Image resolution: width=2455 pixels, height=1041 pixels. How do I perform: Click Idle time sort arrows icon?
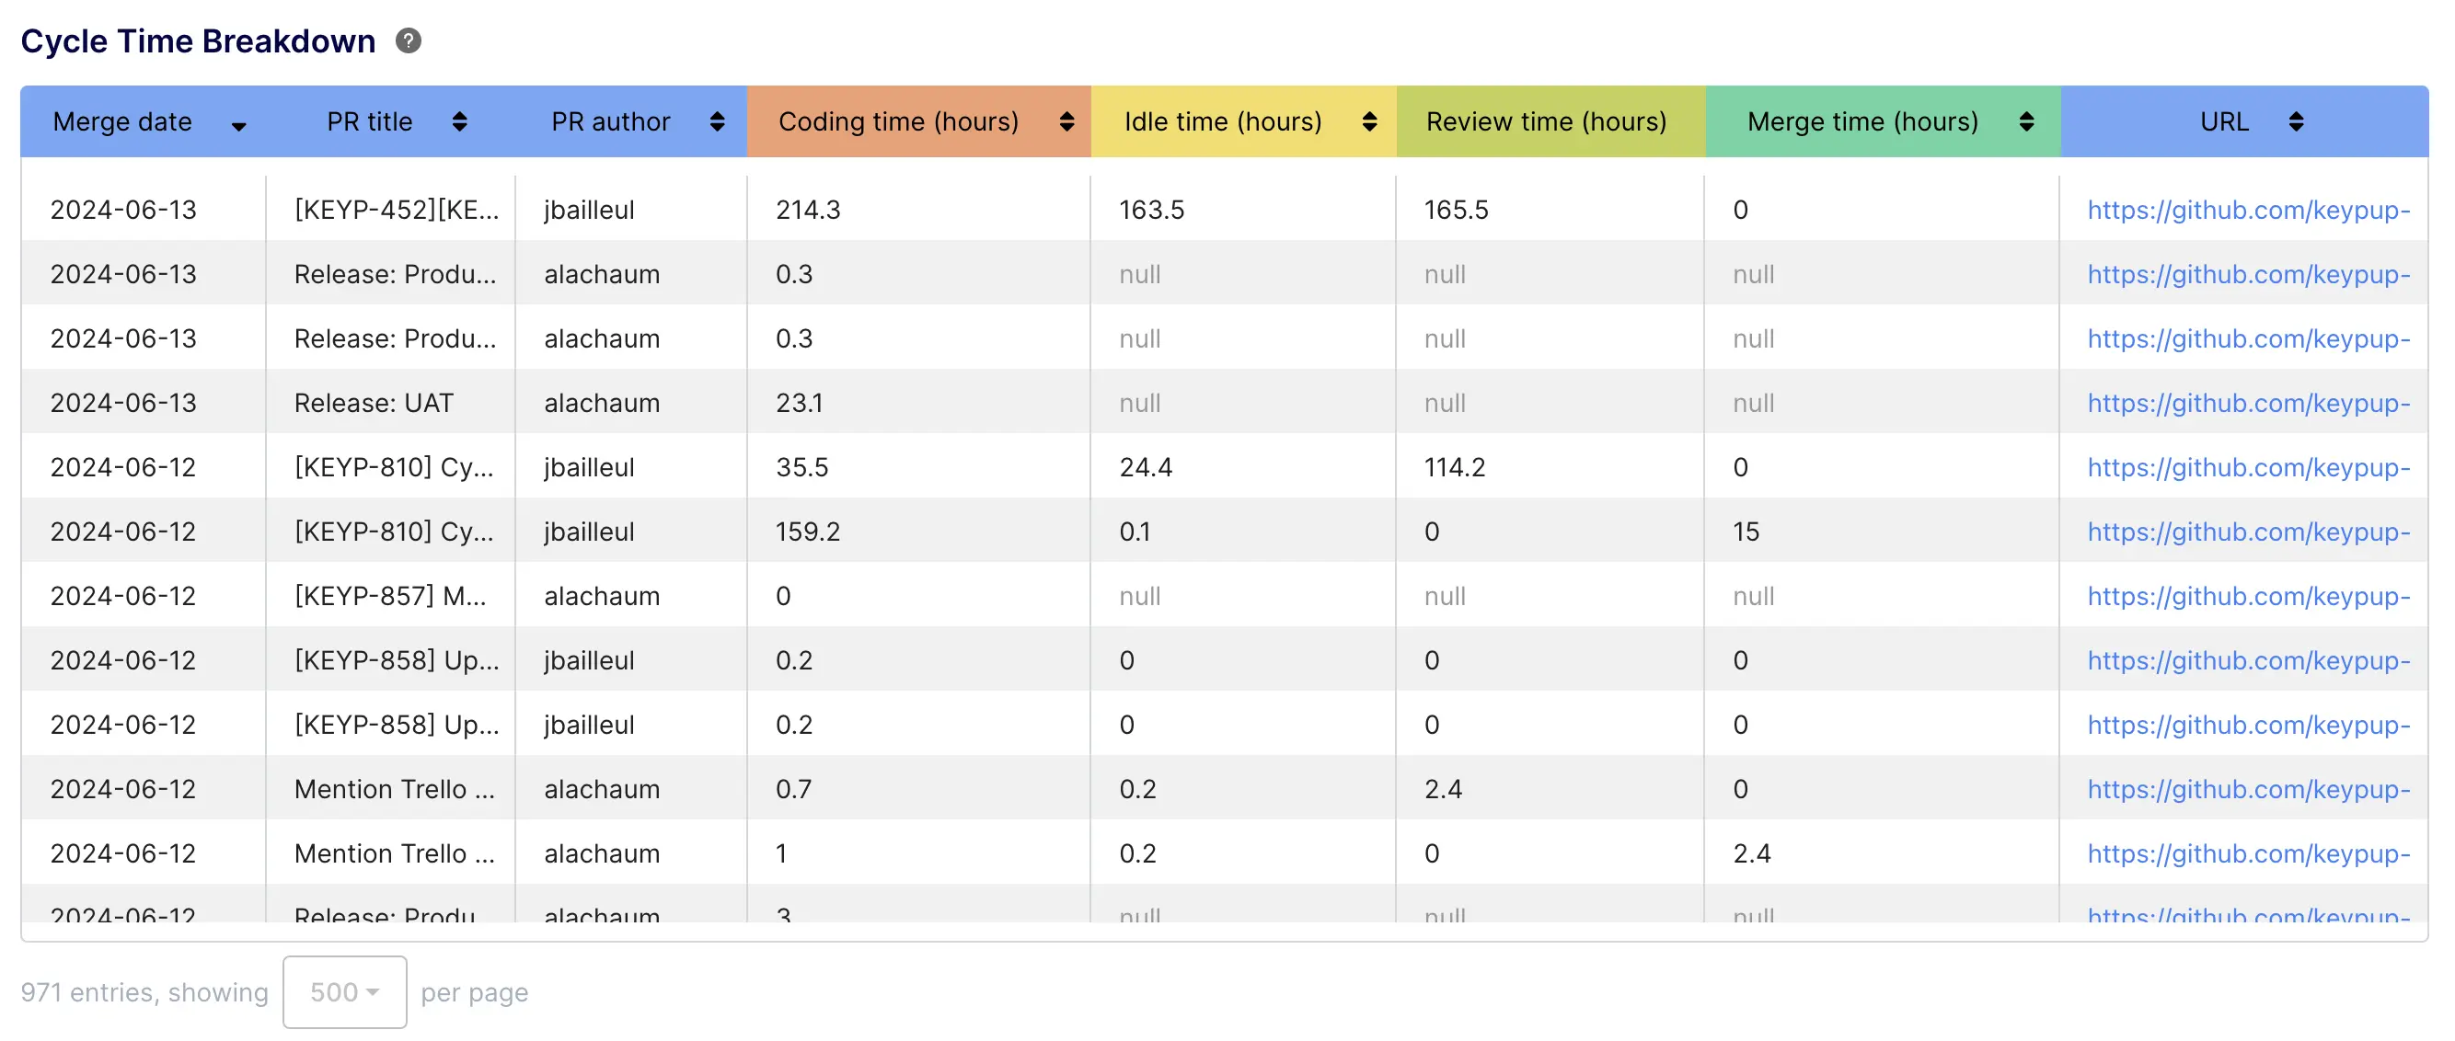coord(1369,122)
